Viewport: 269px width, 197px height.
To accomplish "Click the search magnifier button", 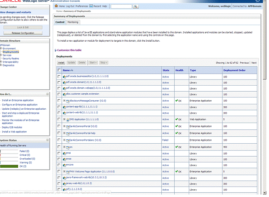I will [x=135, y=6].
